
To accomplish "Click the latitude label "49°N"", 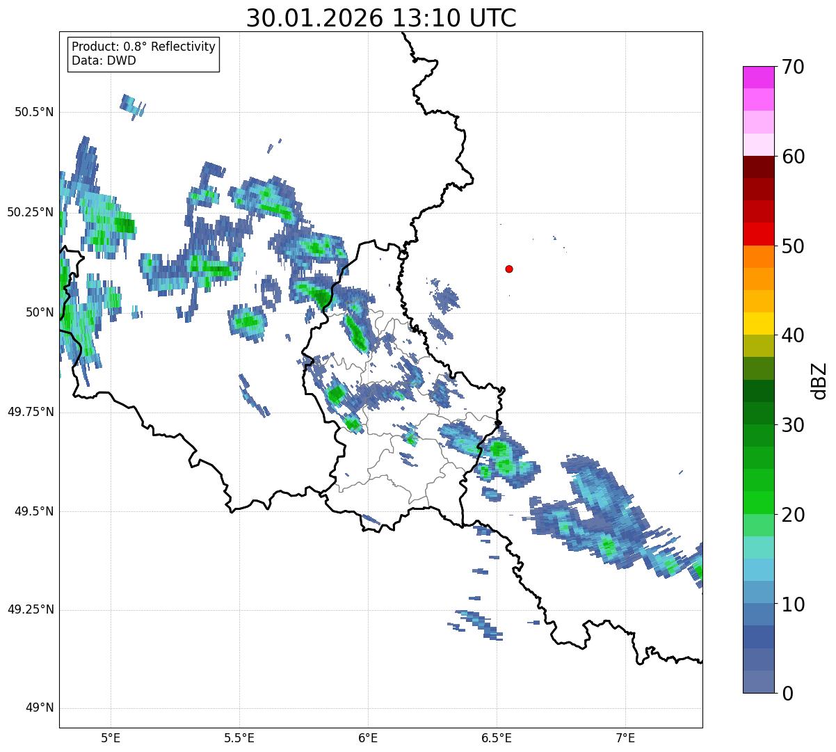I will 40,708.
